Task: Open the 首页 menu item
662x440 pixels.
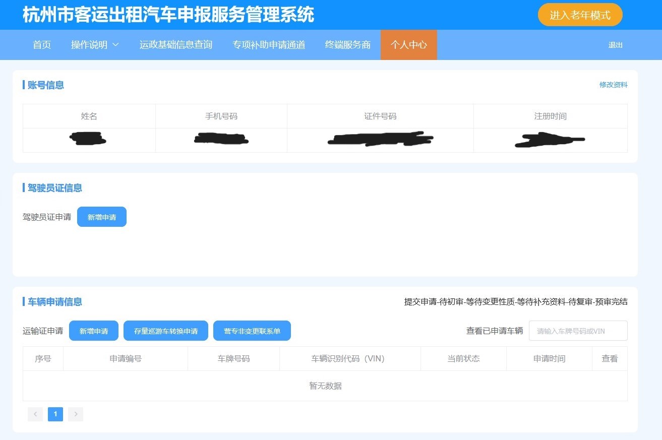Action: click(x=42, y=45)
